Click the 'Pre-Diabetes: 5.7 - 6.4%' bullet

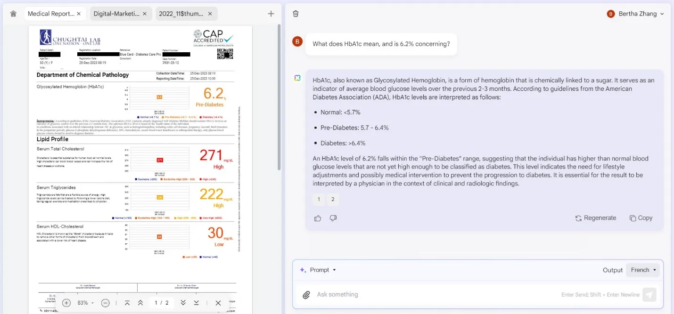354,128
